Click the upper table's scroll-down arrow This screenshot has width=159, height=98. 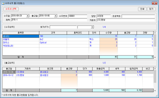[x=155, y=57]
